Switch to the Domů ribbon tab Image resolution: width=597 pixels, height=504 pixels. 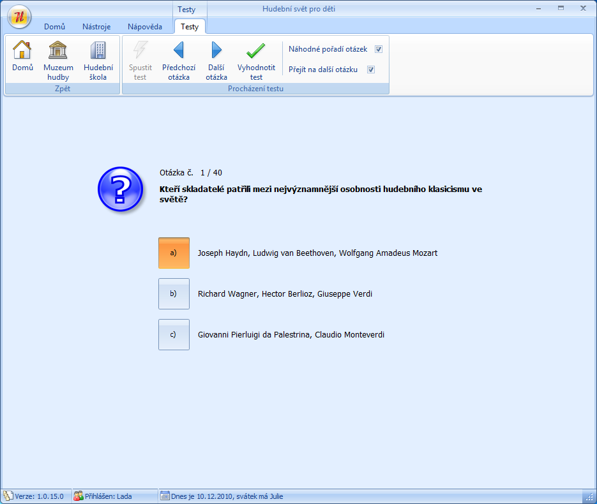[x=54, y=27]
